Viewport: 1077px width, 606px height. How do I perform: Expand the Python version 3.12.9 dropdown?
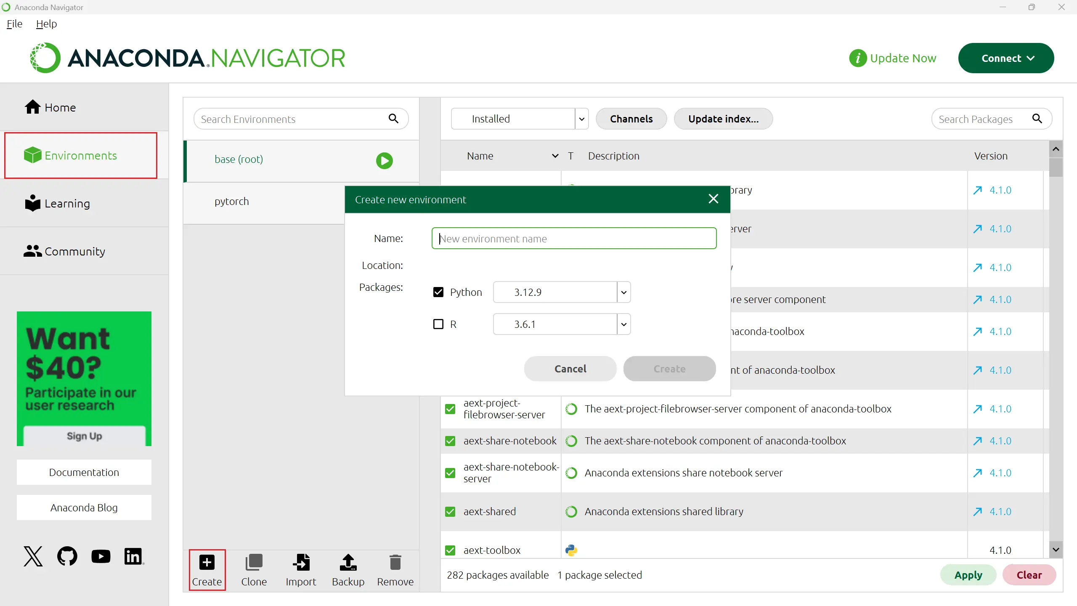pyautogui.click(x=623, y=292)
